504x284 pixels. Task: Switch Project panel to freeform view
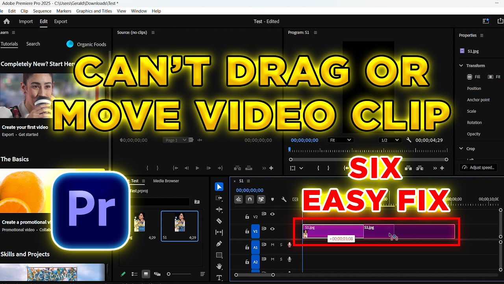[x=157, y=274]
